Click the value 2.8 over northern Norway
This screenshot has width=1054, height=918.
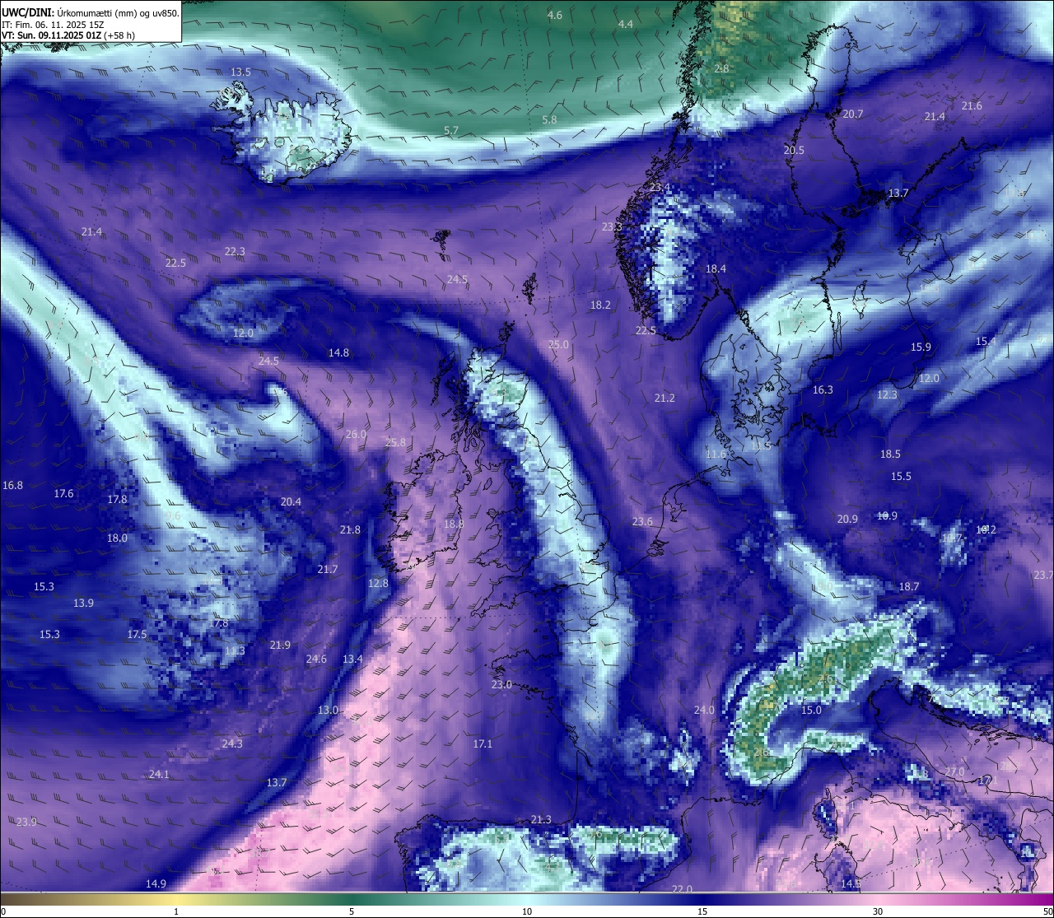pyautogui.click(x=721, y=69)
